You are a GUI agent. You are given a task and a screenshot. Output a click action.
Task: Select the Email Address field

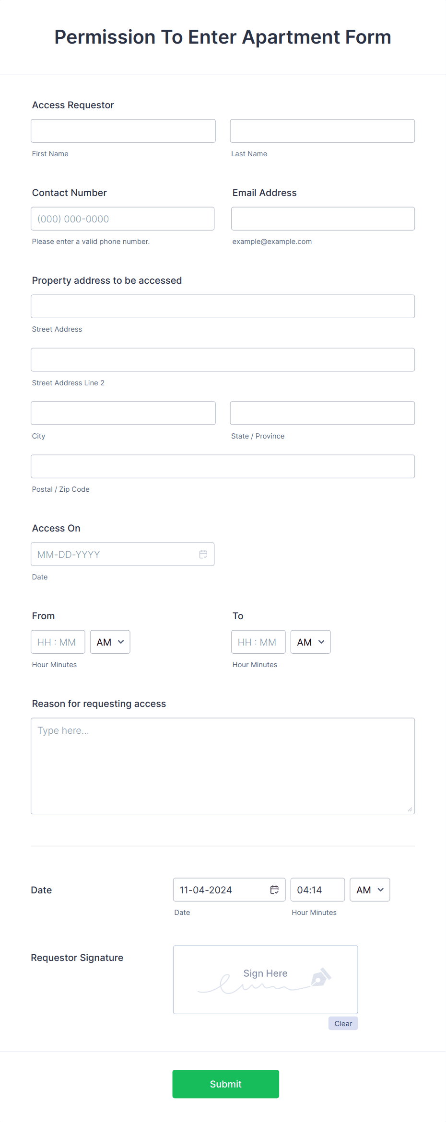coord(322,219)
